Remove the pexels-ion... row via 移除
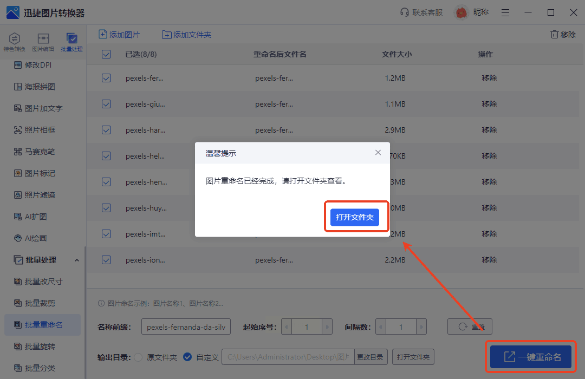585x379 pixels. click(489, 260)
